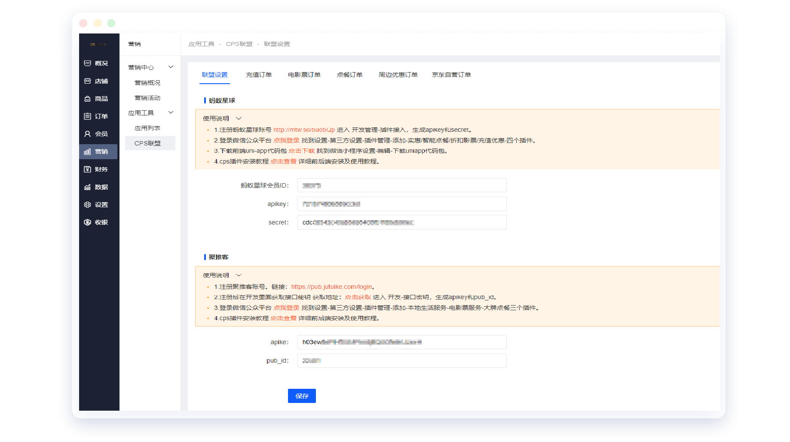Open the 财务 finance section

point(98,169)
